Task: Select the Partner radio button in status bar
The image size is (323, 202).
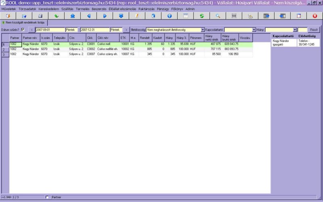Action: (x=48, y=197)
